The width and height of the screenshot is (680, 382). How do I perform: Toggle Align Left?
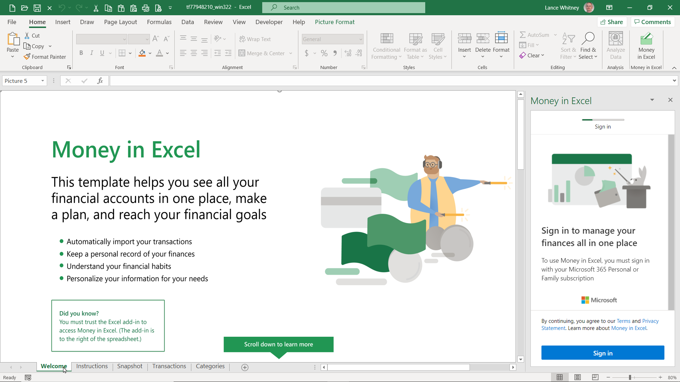pyautogui.click(x=183, y=53)
